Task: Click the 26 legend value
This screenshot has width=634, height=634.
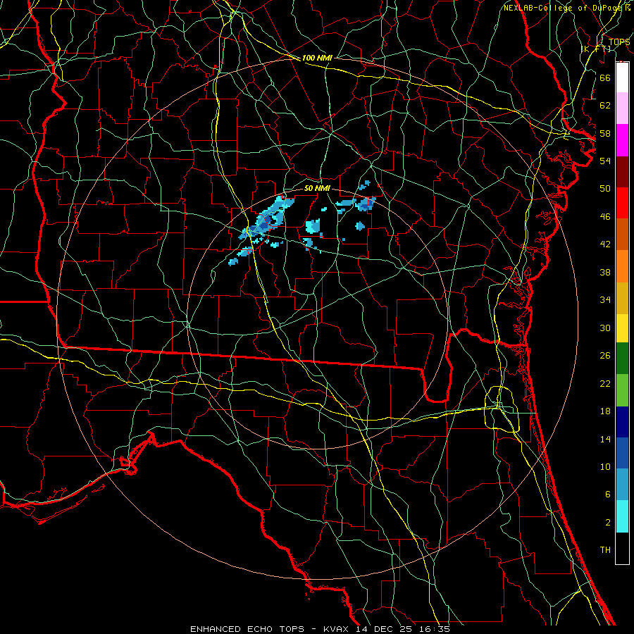Action: pyautogui.click(x=605, y=356)
